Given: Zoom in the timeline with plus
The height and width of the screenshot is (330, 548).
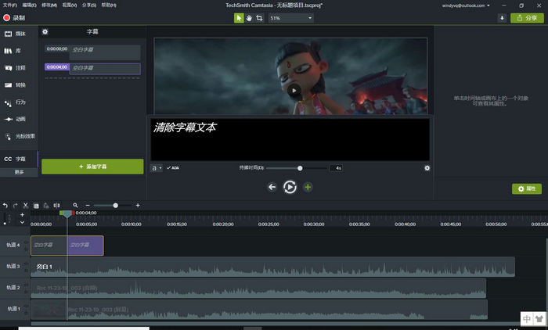Looking at the screenshot, I should click(138, 206).
